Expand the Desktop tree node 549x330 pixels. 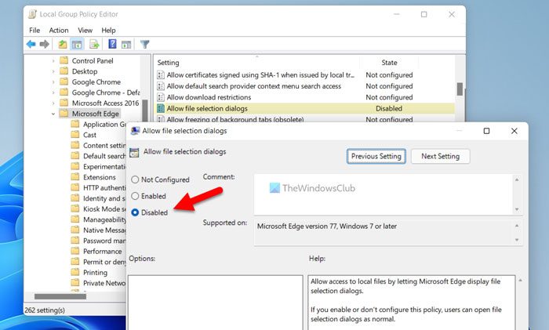[x=53, y=71]
